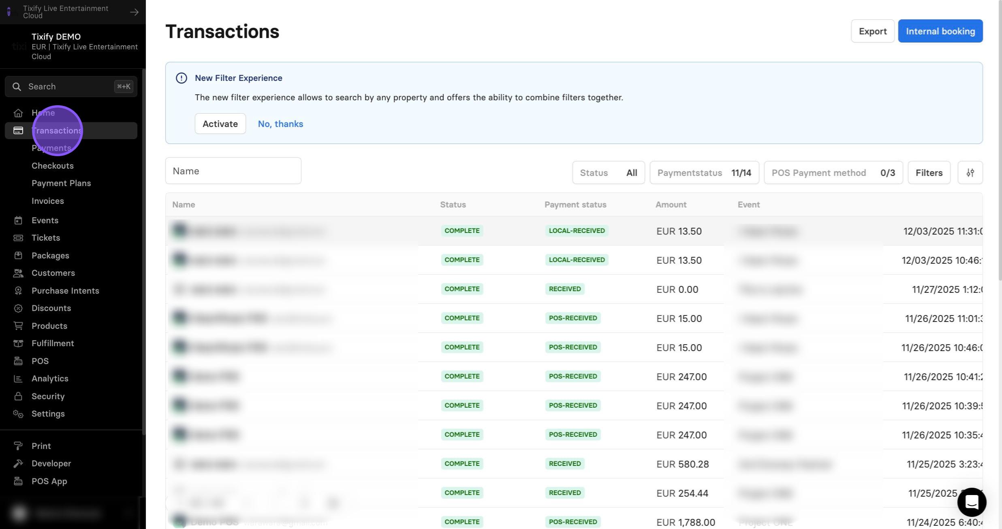The width and height of the screenshot is (1002, 529).
Task: Select Payment Plans in sidebar
Action: (61, 183)
